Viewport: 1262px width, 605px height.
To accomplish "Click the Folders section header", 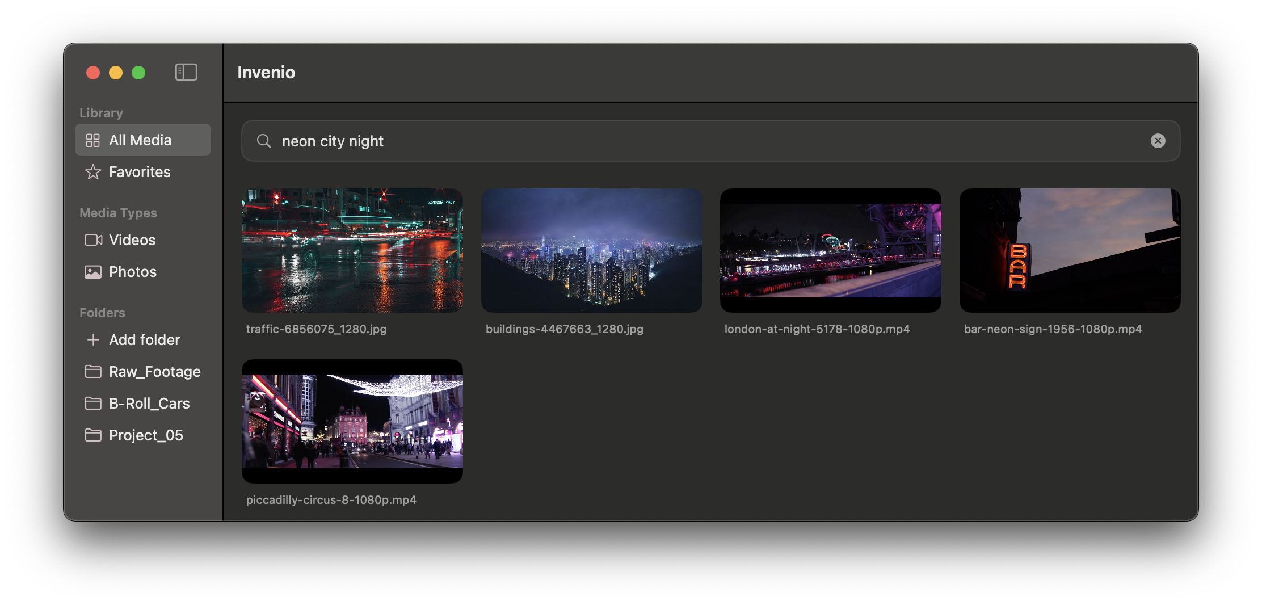I will 102,313.
